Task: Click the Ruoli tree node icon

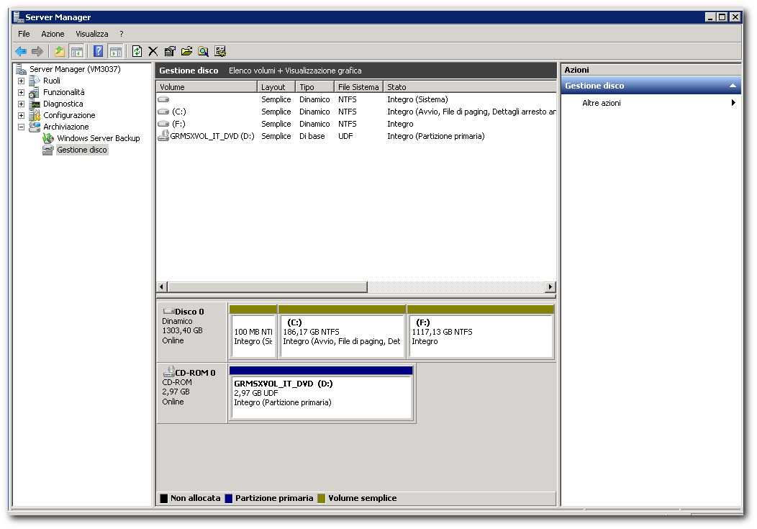Action: click(35, 81)
